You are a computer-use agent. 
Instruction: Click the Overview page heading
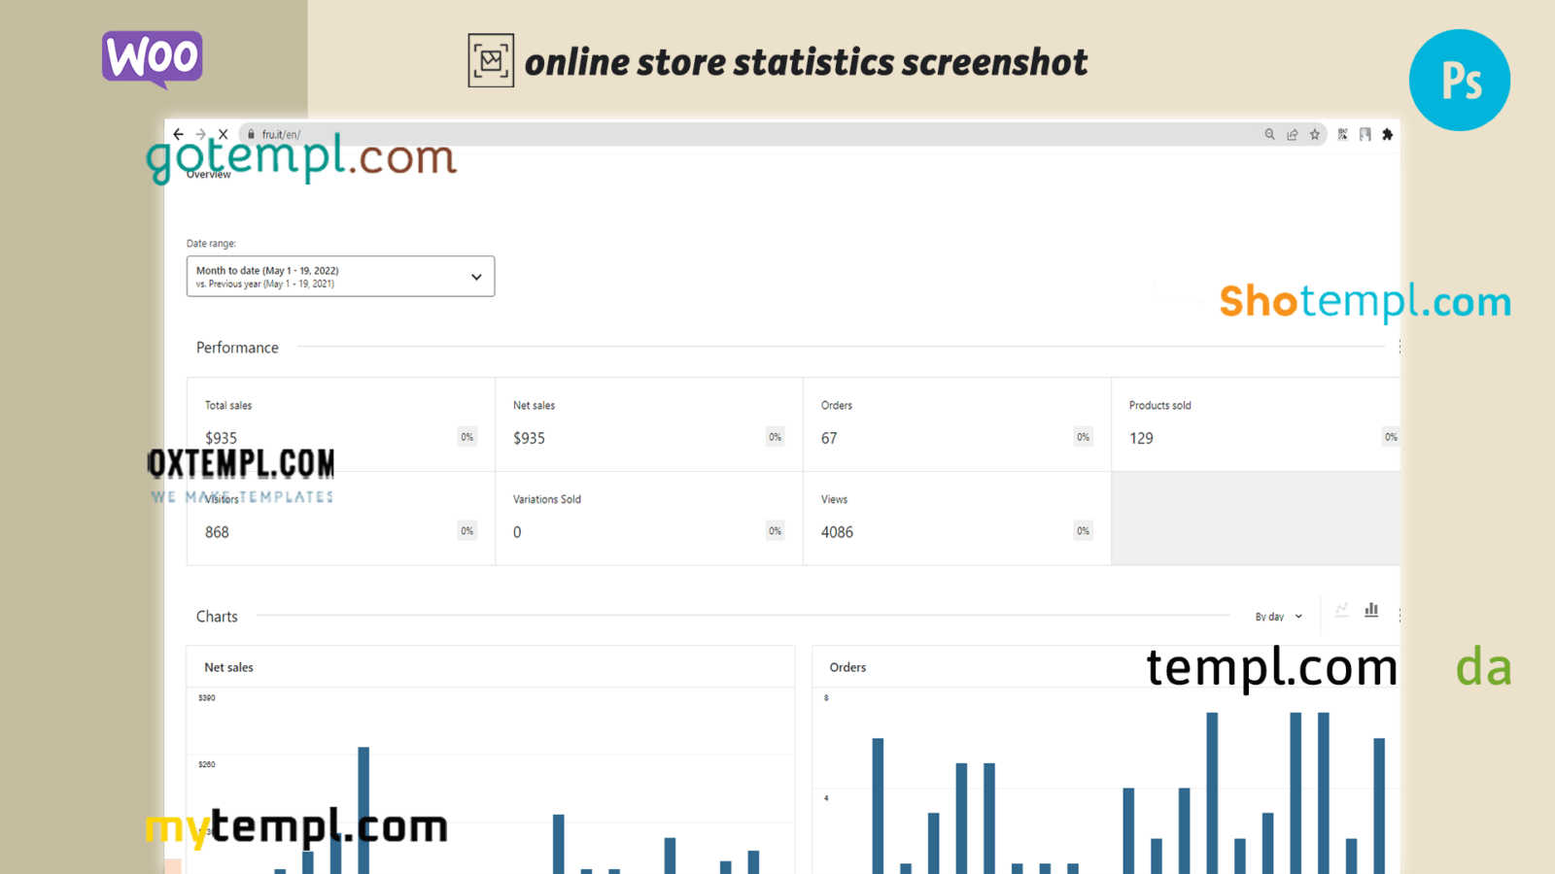[209, 175]
